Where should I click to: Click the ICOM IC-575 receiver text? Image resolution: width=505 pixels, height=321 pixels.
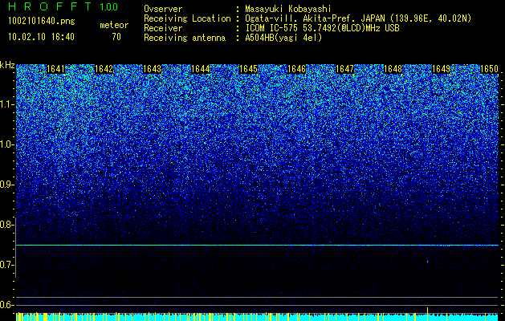tap(322, 28)
